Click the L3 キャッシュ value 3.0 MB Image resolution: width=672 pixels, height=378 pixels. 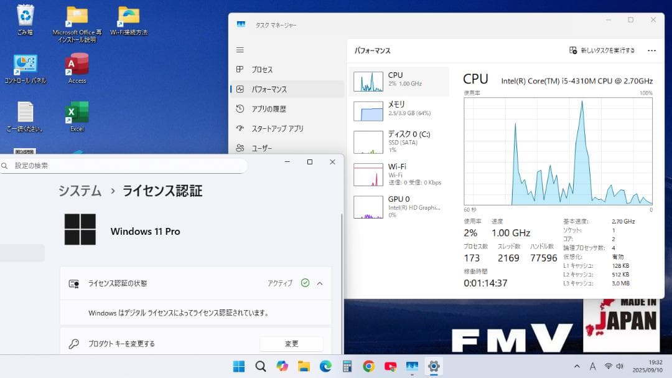click(620, 283)
